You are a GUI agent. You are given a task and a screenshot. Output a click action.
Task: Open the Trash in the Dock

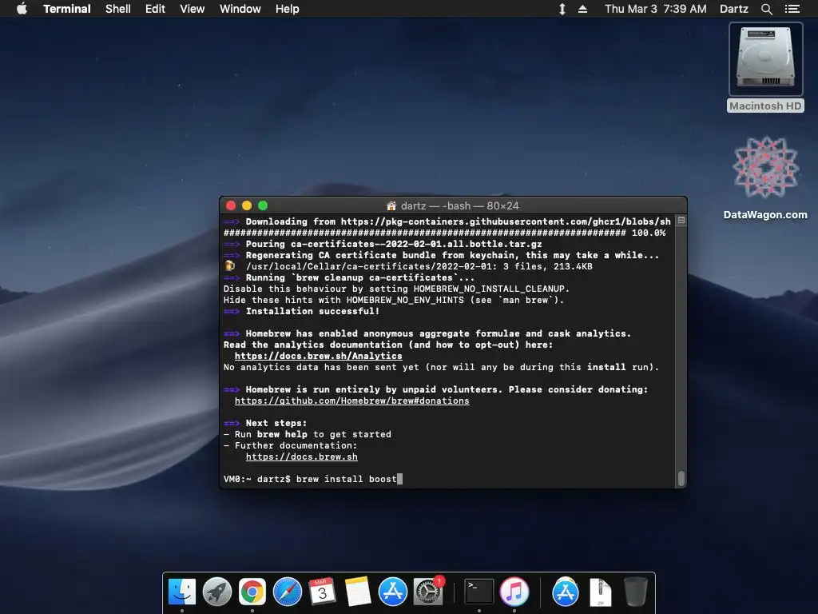(636, 592)
